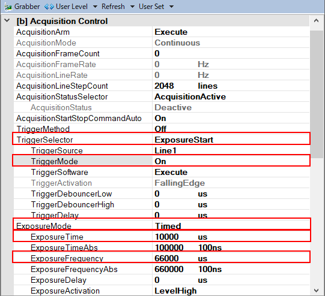Click Execute for TriggerSoftware
This screenshot has height=296, width=325.
pos(171,172)
